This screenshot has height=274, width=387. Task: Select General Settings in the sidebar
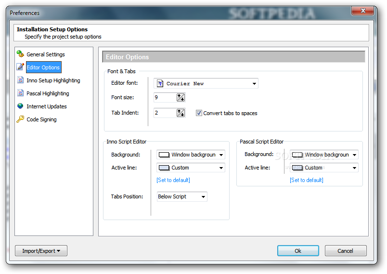click(46, 54)
